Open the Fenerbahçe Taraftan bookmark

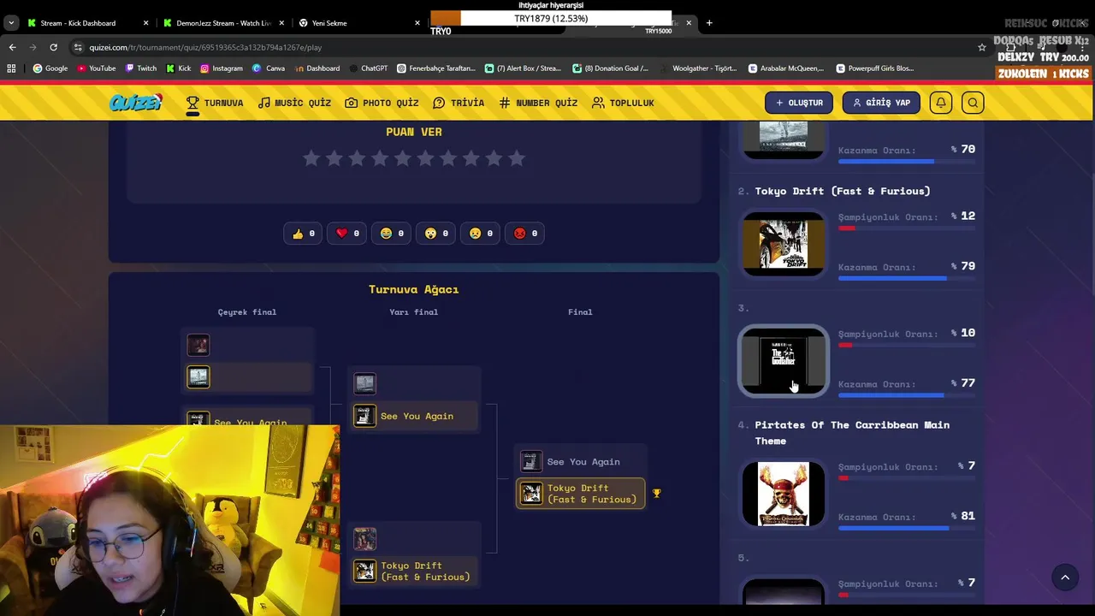pyautogui.click(x=435, y=68)
